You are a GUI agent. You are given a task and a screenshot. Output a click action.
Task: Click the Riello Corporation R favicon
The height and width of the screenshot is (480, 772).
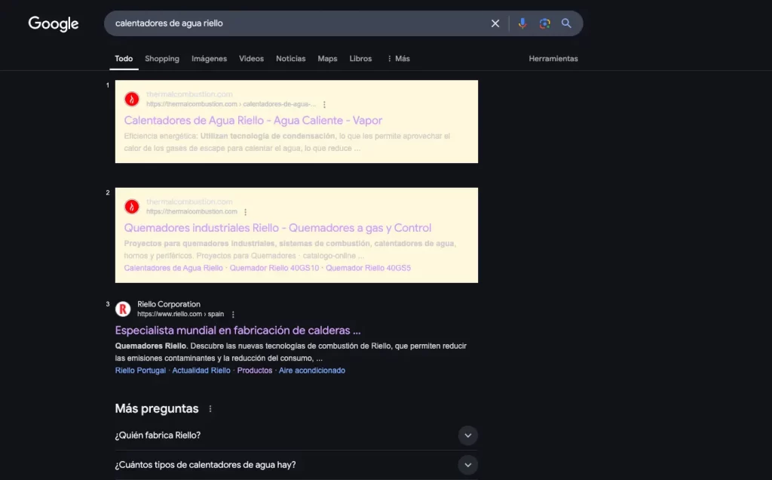coord(123,309)
